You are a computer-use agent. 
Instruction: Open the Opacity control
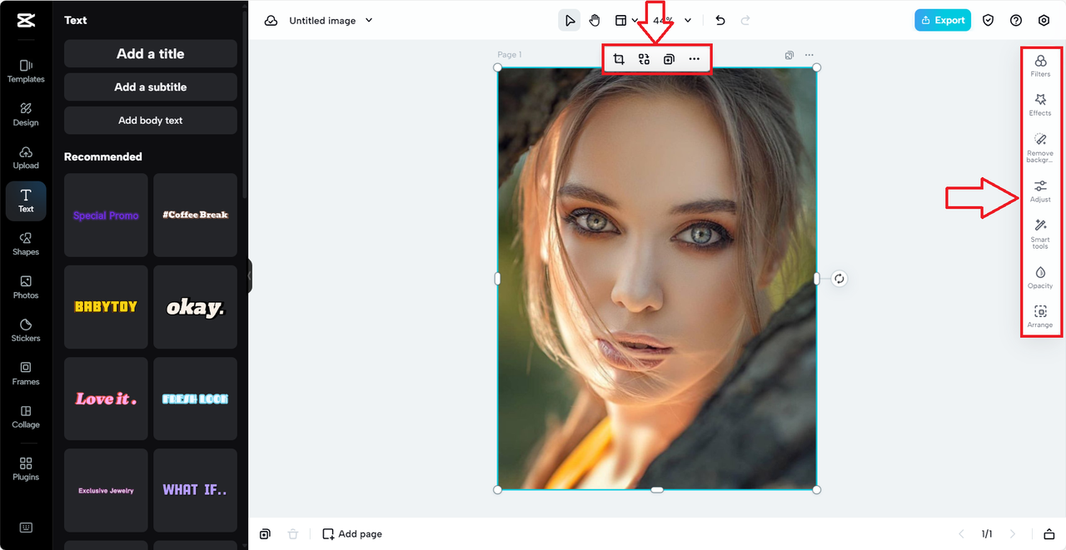tap(1040, 278)
